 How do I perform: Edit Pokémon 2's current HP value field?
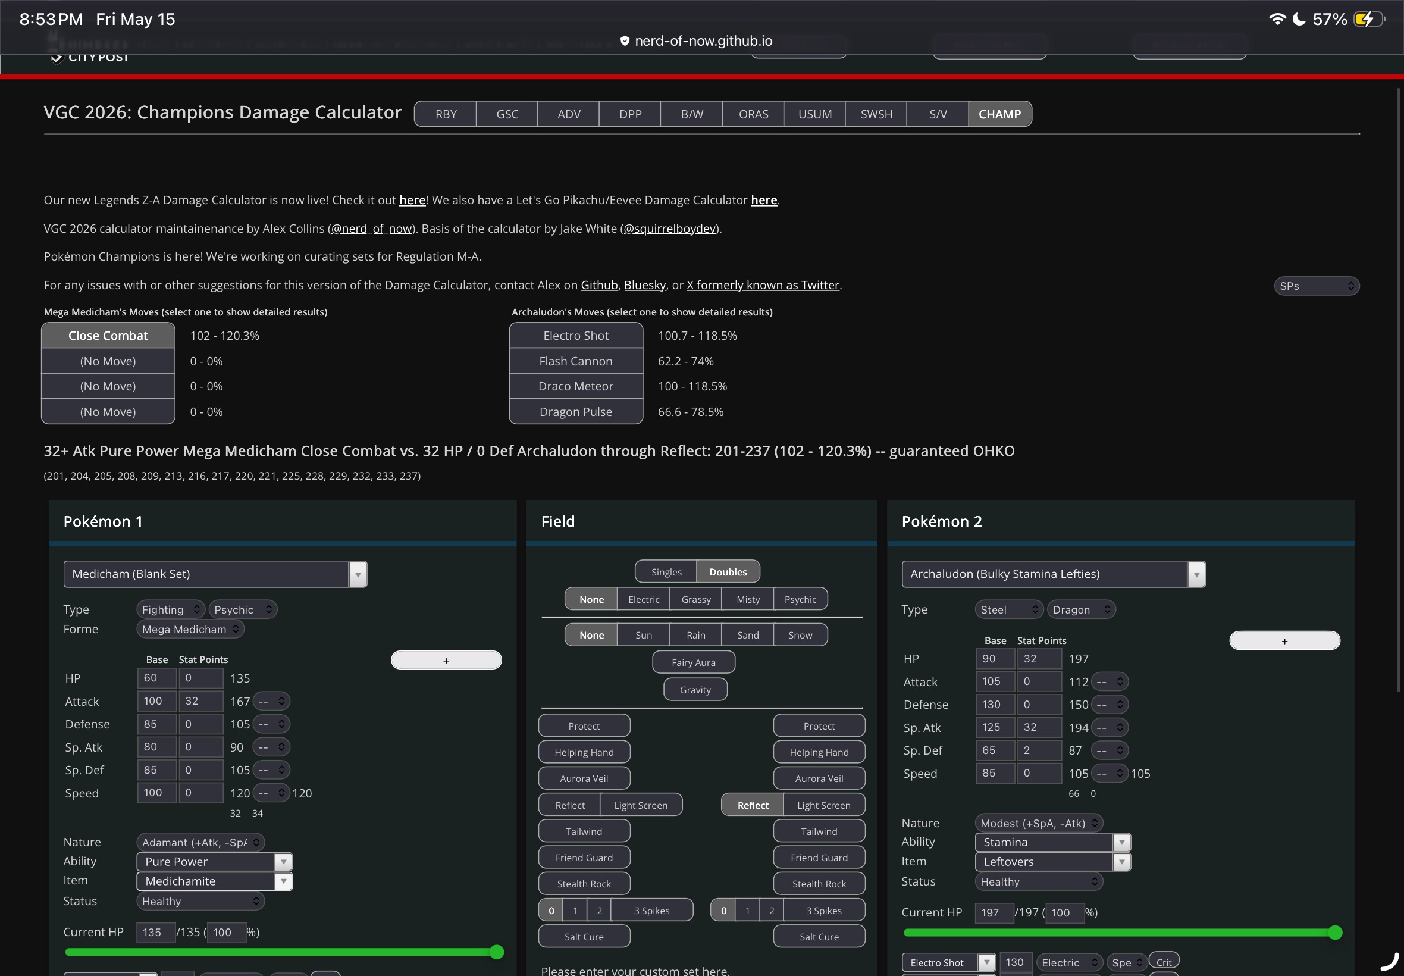click(995, 913)
